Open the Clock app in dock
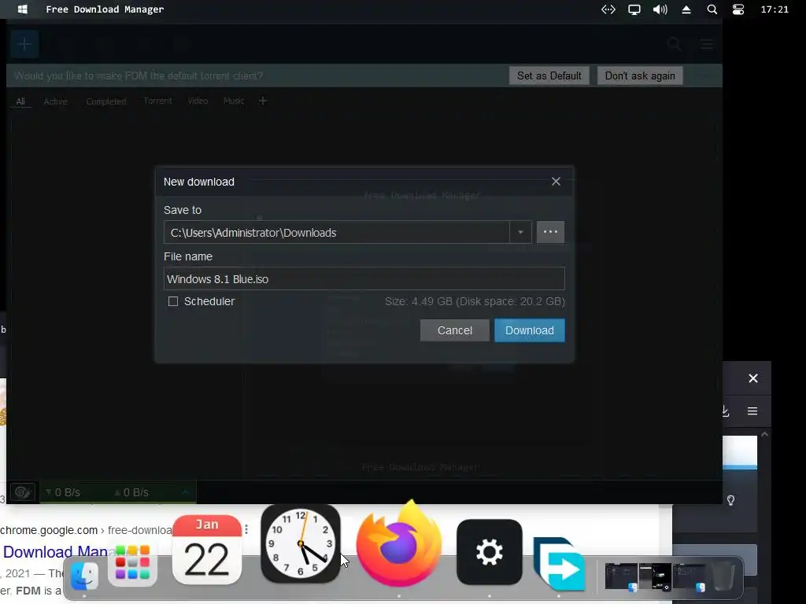Screen dimensions: 806x604 [x=301, y=544]
